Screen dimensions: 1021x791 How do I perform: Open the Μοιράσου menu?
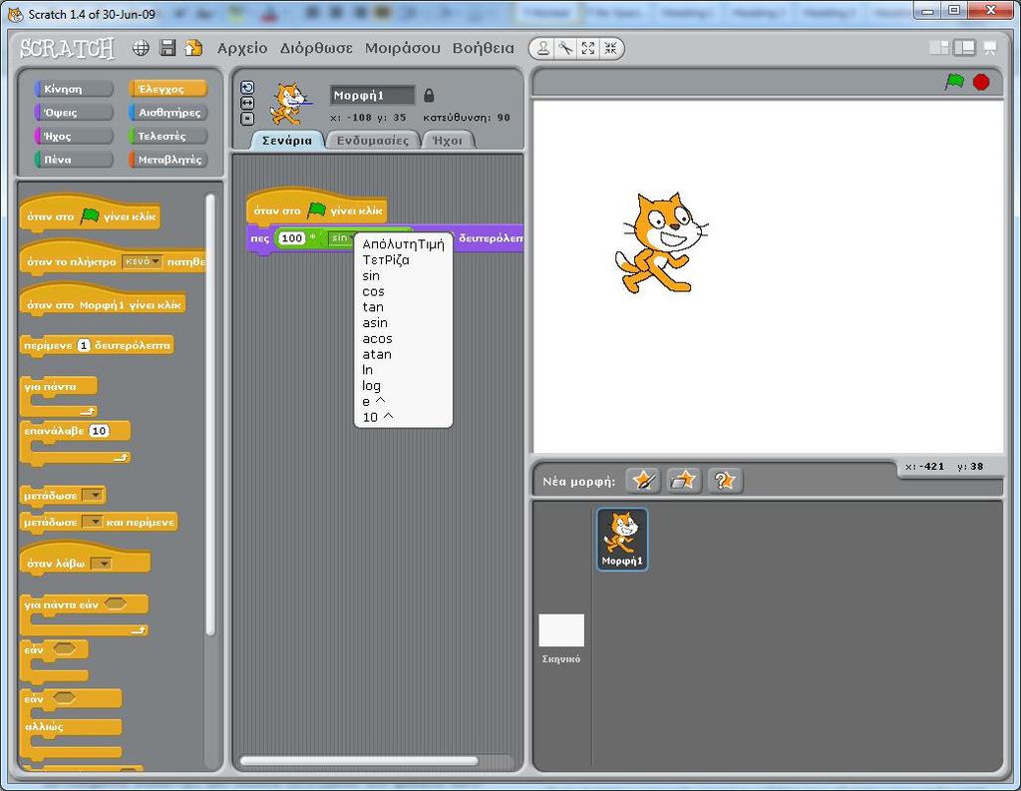403,48
